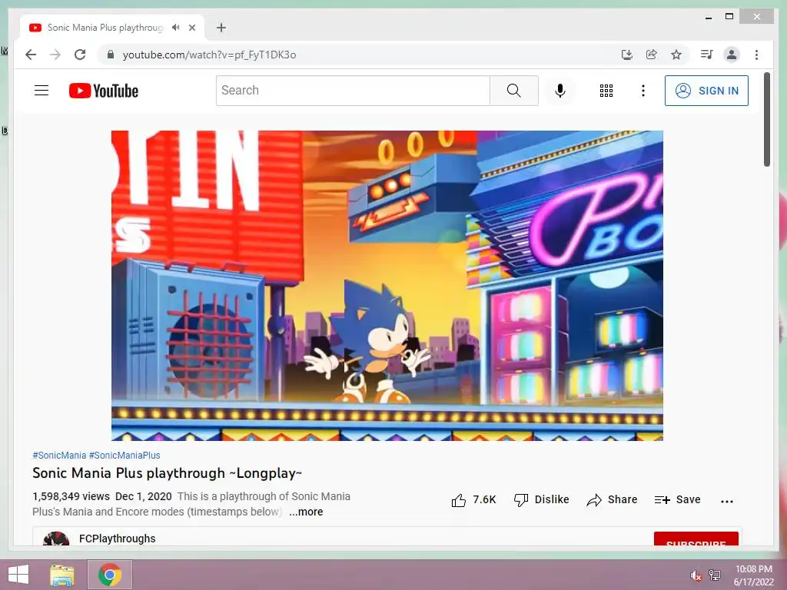Open the YouTube guide hamburger menu
Viewport: 787px width, 590px height.
[42, 91]
